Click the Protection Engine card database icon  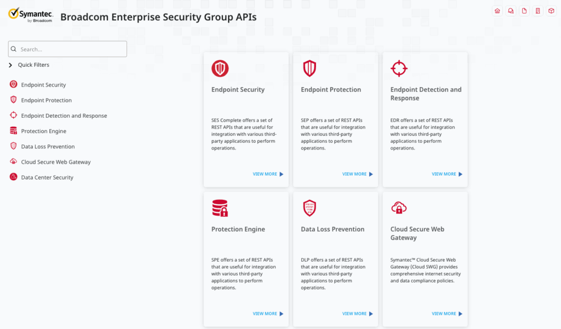pyautogui.click(x=220, y=208)
